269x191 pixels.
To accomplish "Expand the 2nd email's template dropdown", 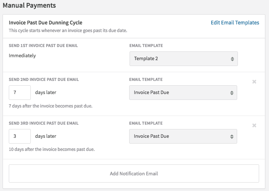I will click(183, 93).
